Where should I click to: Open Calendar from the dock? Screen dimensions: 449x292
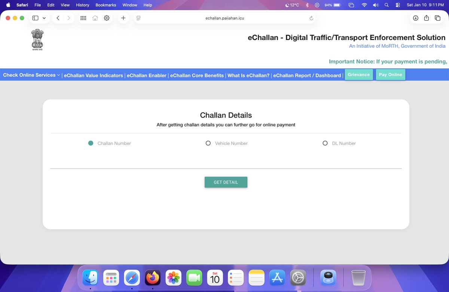(215, 278)
